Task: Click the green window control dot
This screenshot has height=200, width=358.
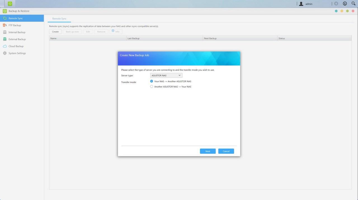Action: (x=347, y=11)
